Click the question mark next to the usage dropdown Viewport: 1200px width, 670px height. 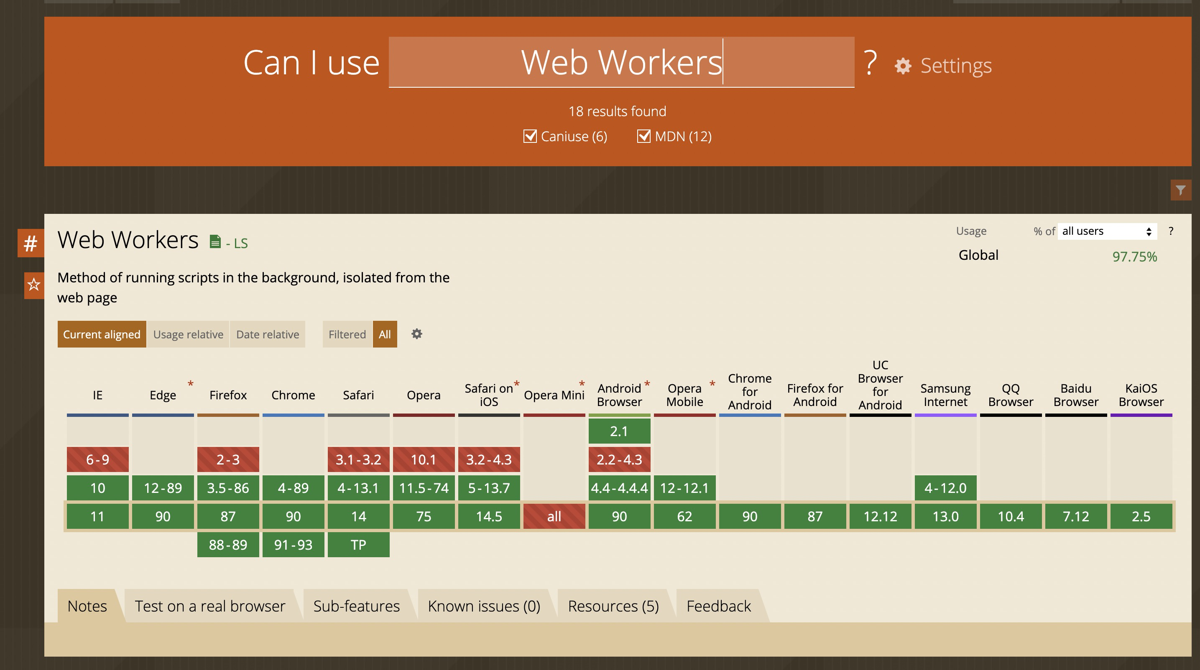click(1171, 231)
